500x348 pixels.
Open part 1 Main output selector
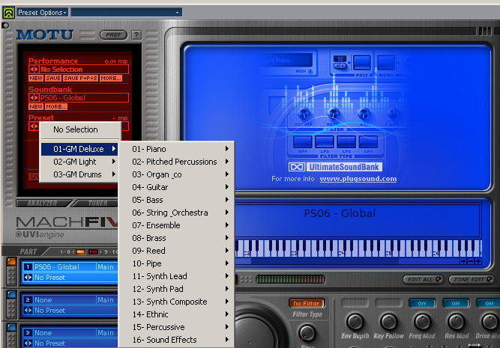click(107, 267)
